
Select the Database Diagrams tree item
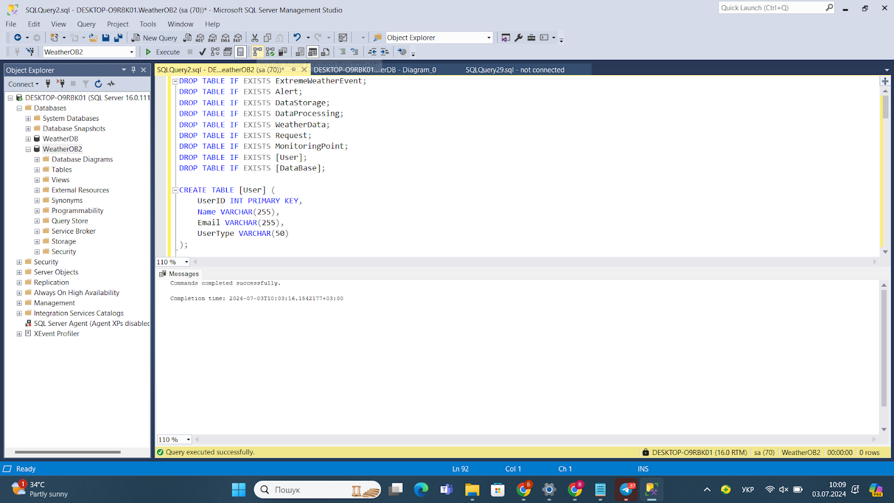pos(82,159)
